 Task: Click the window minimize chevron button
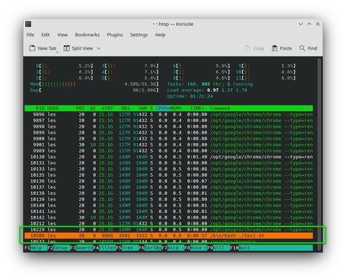pyautogui.click(x=301, y=24)
